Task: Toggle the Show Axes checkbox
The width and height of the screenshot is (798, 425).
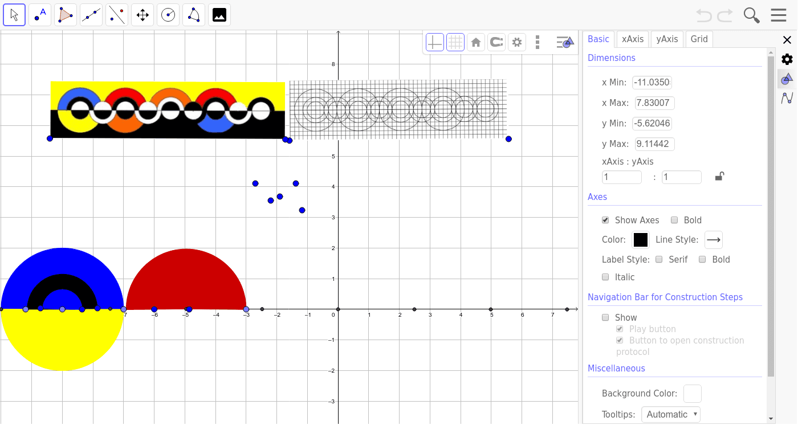Action: pyautogui.click(x=605, y=220)
